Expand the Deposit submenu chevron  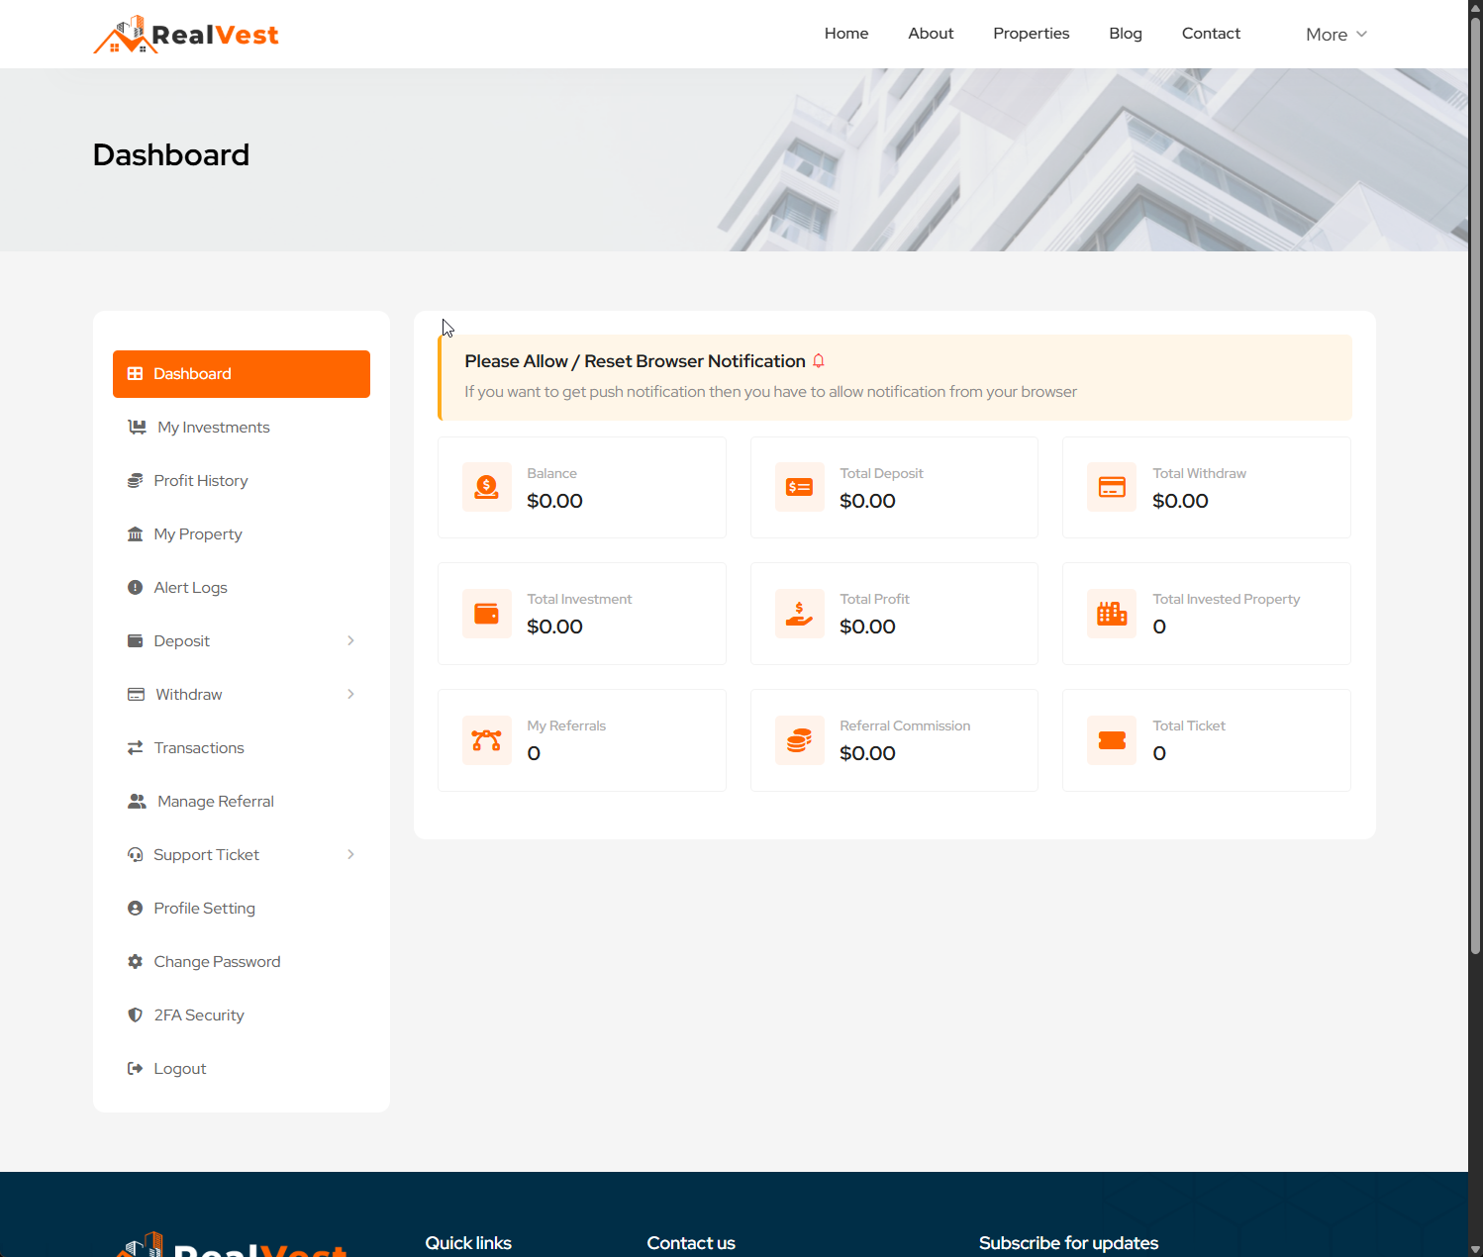pos(350,641)
